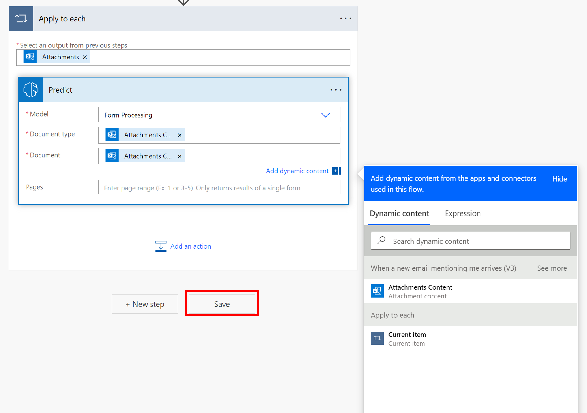The width and height of the screenshot is (587, 413).
Task: Click the Apply to each section header in panel
Action: pos(470,315)
